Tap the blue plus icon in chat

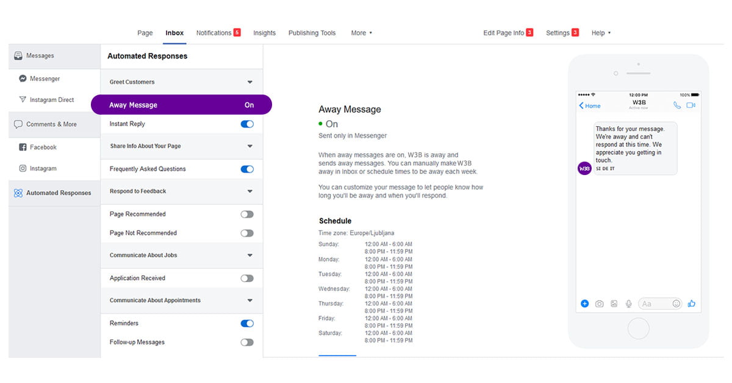tap(584, 304)
